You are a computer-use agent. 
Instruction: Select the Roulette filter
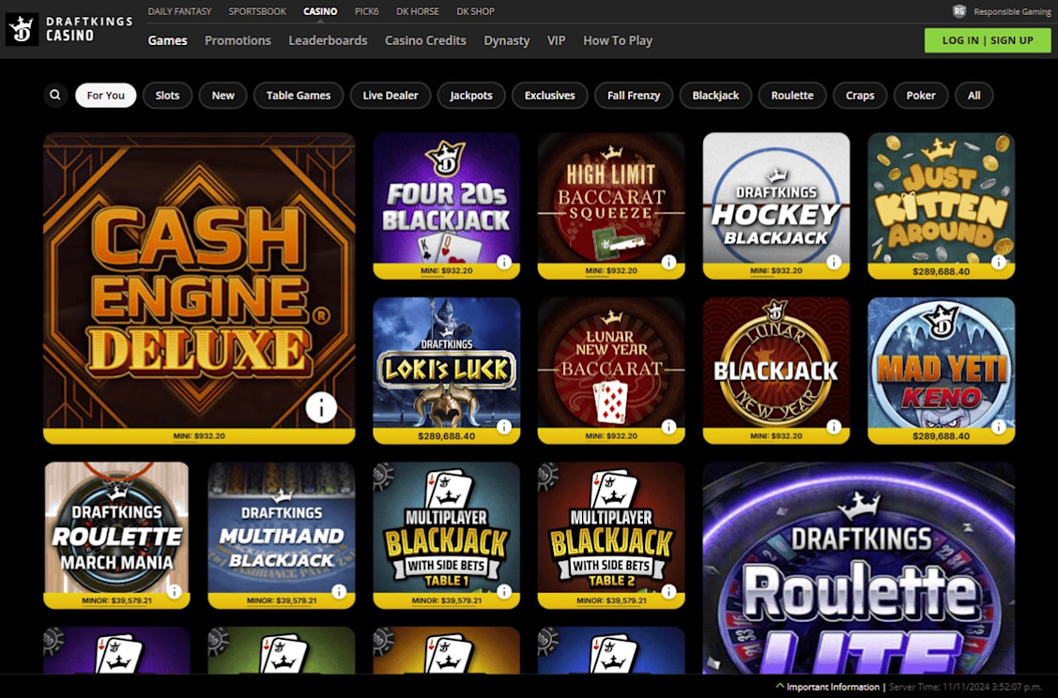coord(792,95)
